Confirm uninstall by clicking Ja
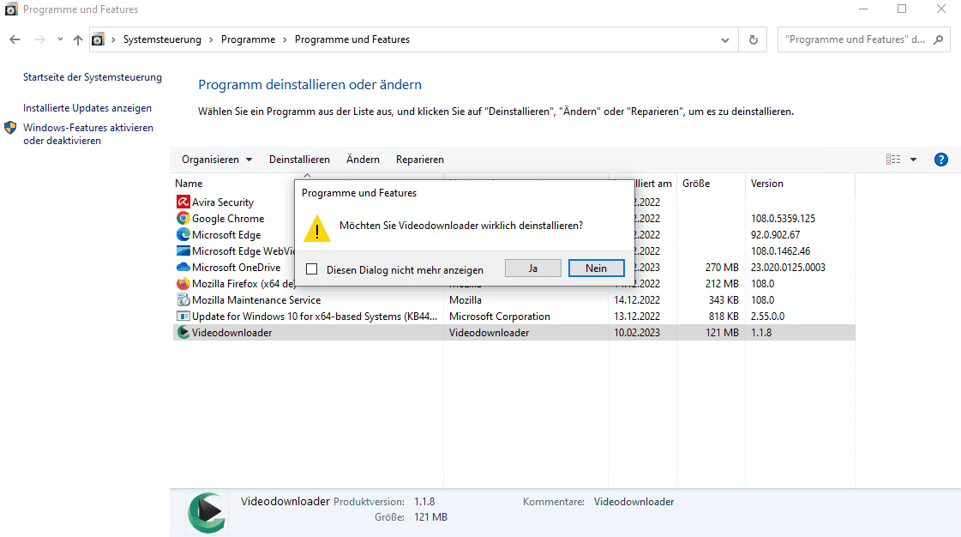Screen dimensions: 961x537 532,268
